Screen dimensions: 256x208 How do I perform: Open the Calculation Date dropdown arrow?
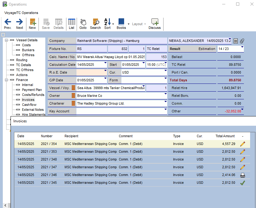pos(105,63)
